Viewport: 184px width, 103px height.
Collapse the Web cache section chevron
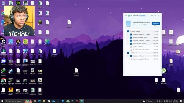coord(130,53)
